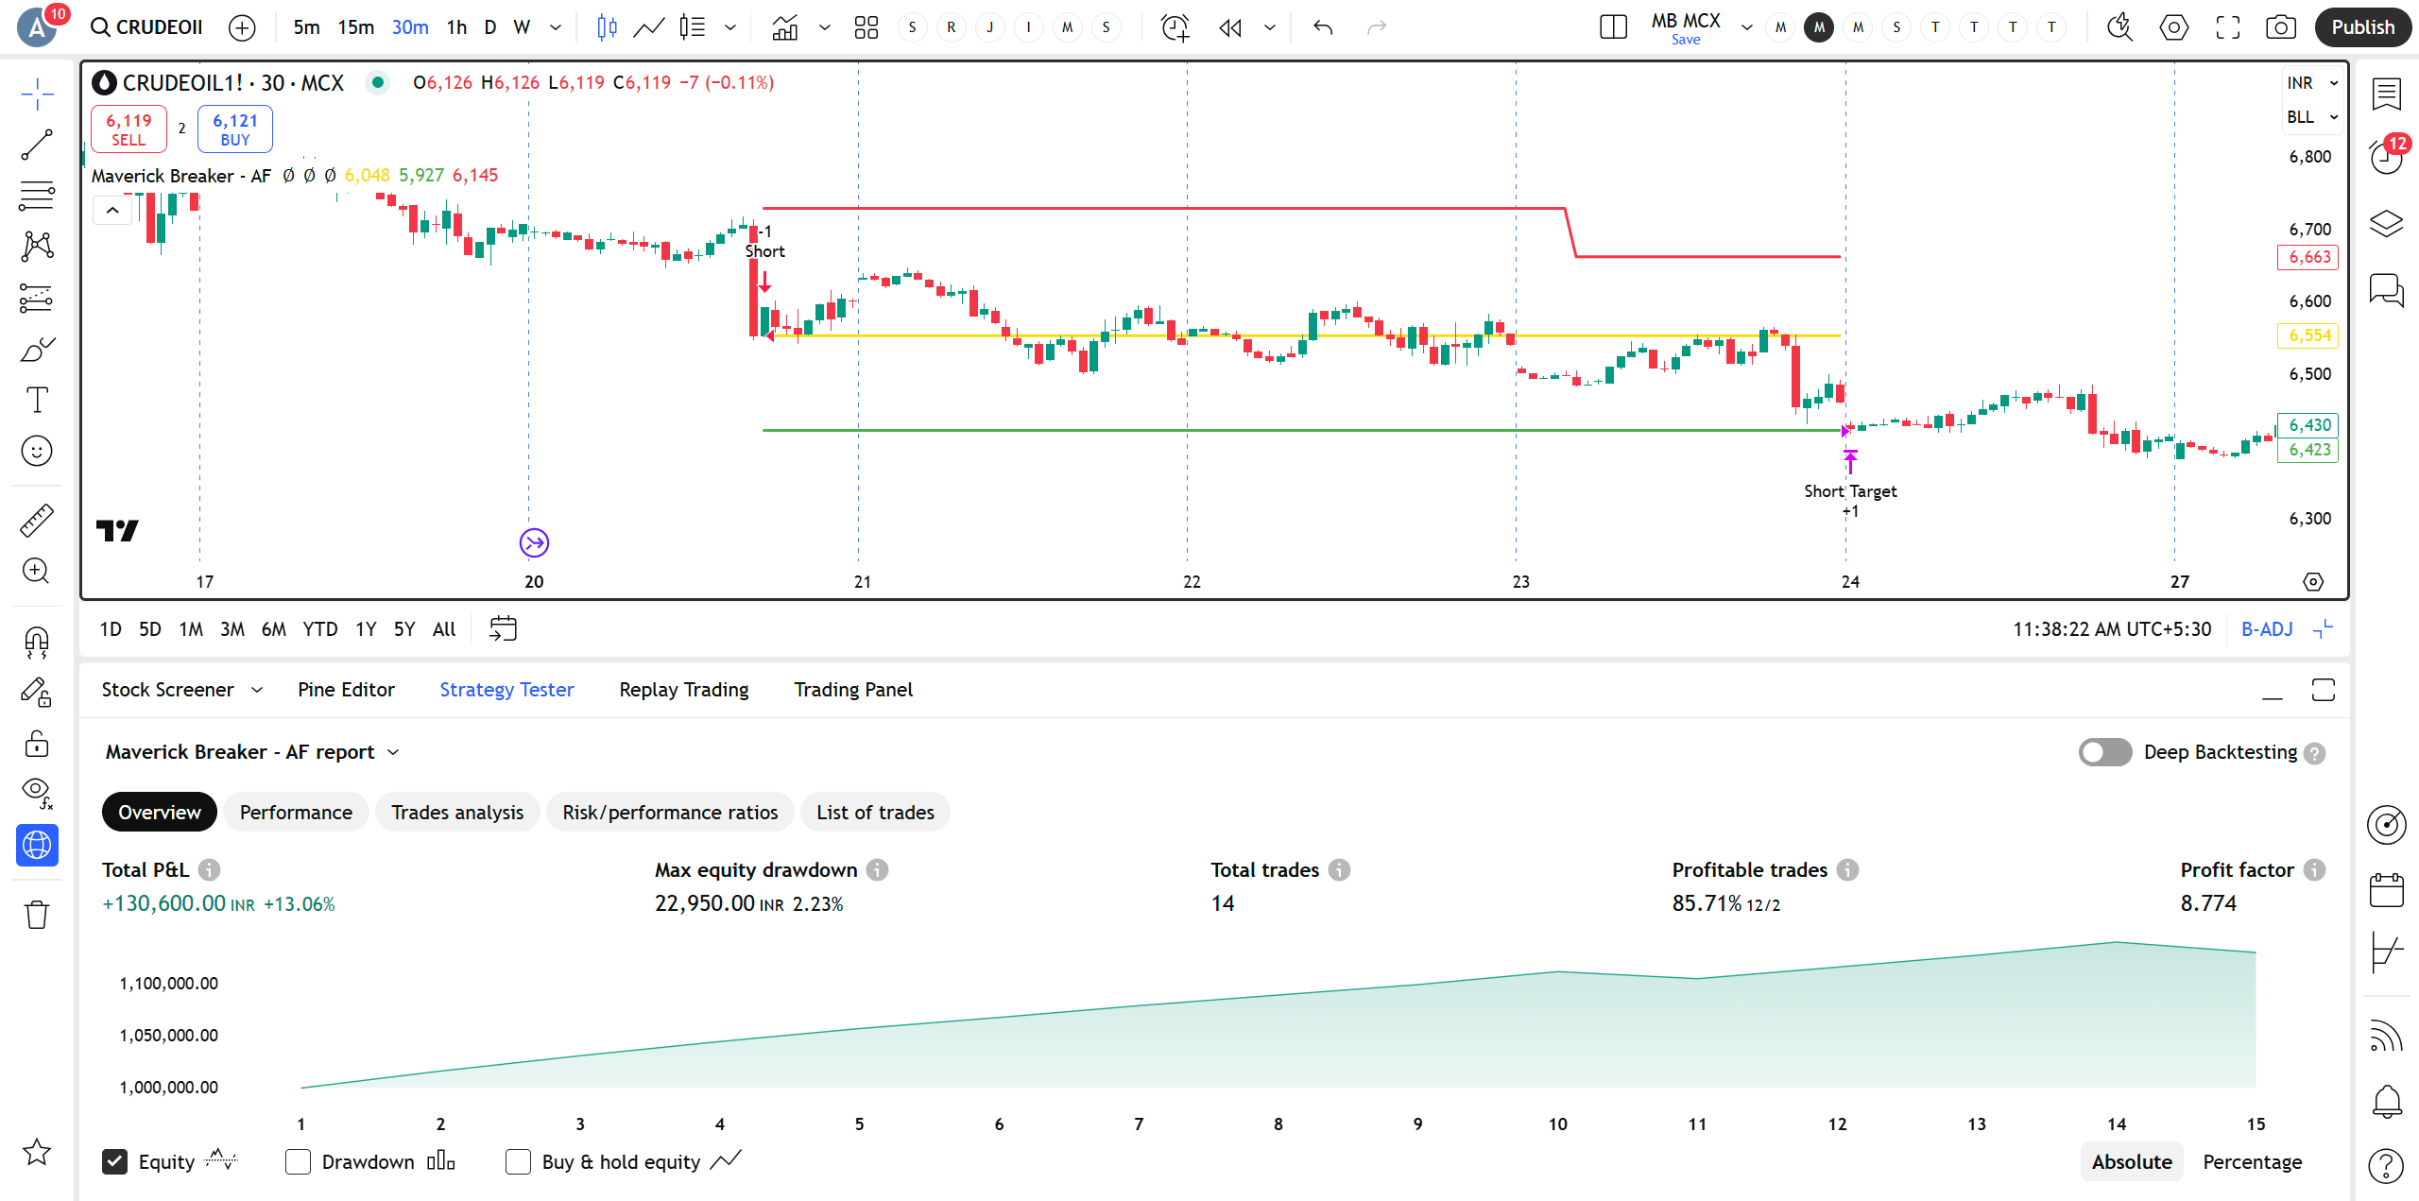Remove objects with the trash icon
Viewport: 2419px width, 1201px height.
[37, 914]
